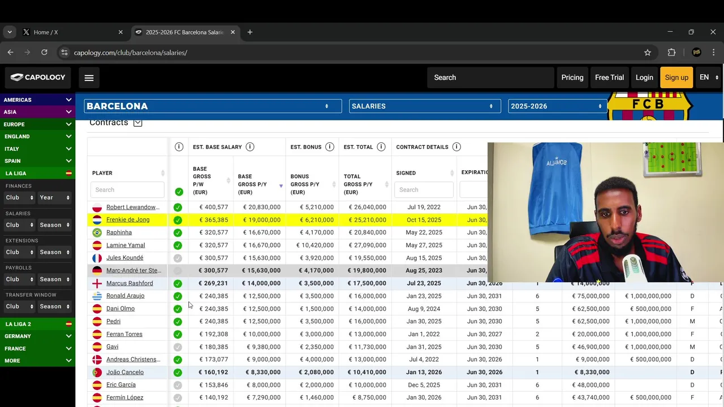Click the Capology logo

(x=38, y=77)
